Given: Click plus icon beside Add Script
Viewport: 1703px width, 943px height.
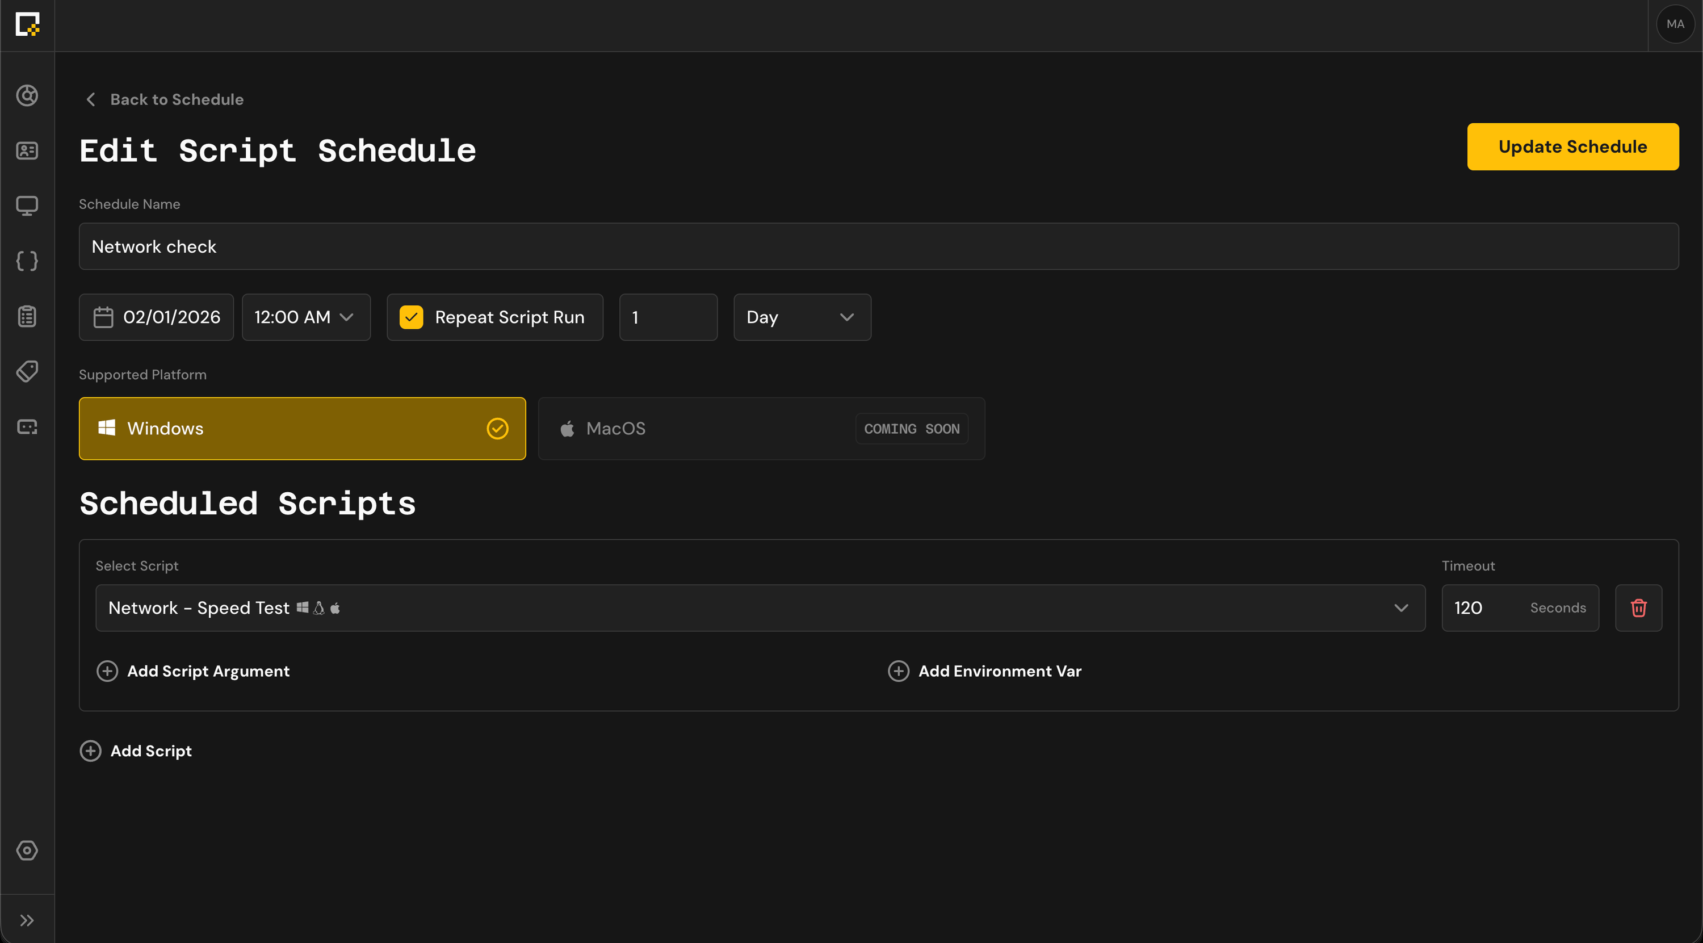Looking at the screenshot, I should (91, 751).
